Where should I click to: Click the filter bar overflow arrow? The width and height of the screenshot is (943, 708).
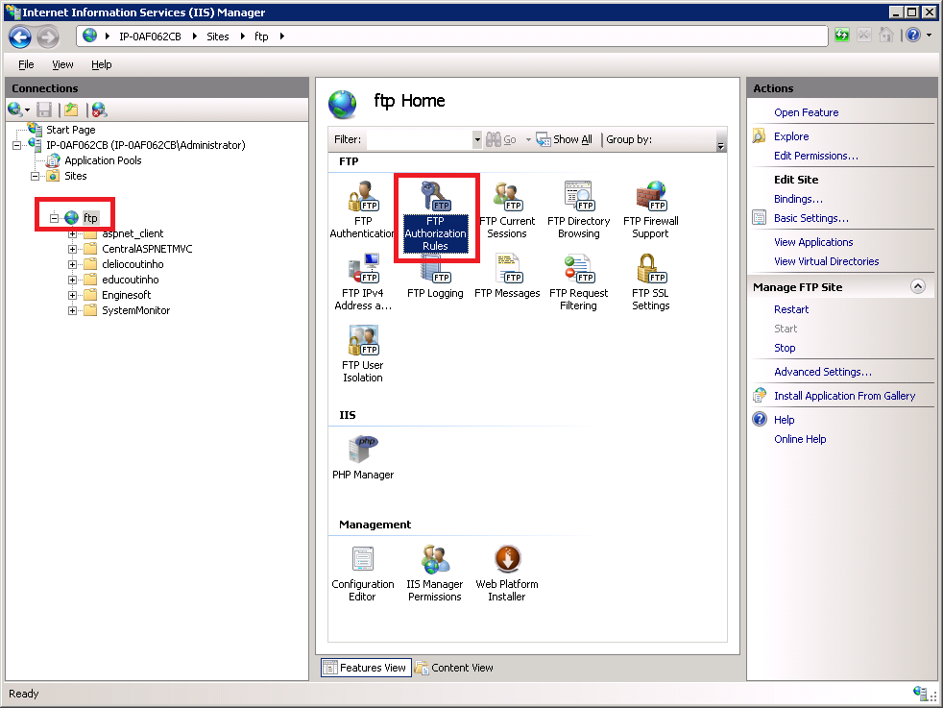coord(720,144)
